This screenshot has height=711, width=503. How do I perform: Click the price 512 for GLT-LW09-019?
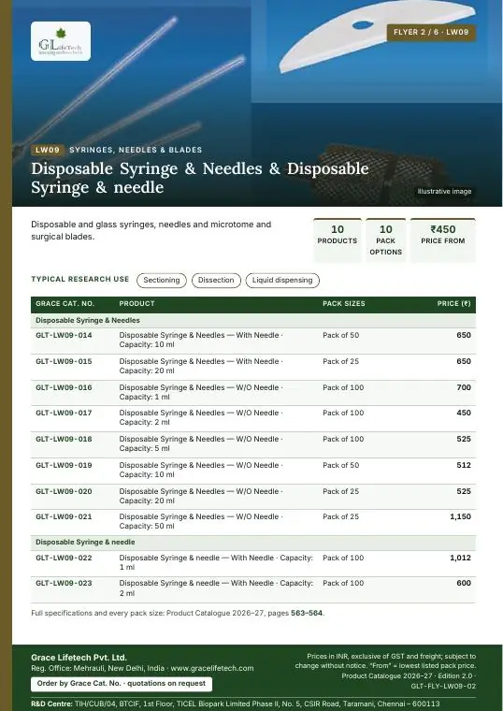coord(464,465)
